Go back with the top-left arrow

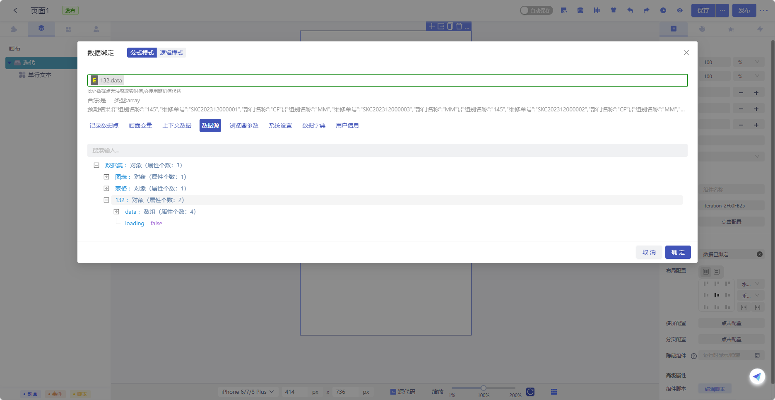click(15, 10)
